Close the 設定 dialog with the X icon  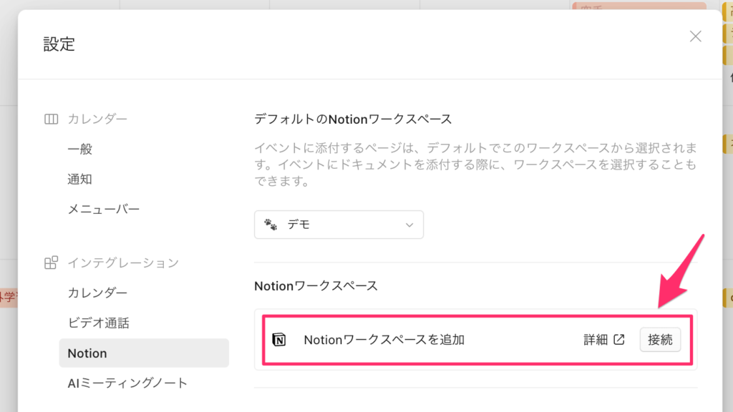tap(695, 36)
